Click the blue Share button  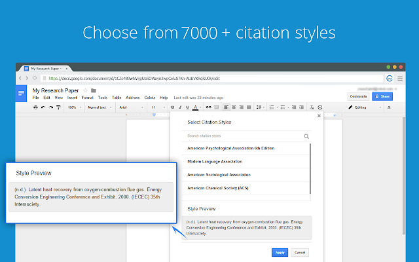coord(382,96)
